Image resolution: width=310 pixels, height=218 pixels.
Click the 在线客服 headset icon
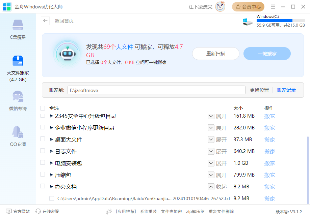coord(38,212)
